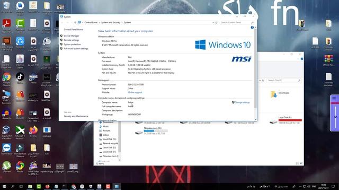Click the volume slider on right overlay
The height and width of the screenshot is (190, 339).
[335, 117]
